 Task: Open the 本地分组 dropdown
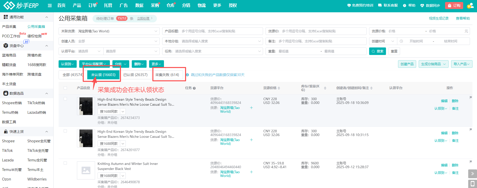click(x=212, y=41)
